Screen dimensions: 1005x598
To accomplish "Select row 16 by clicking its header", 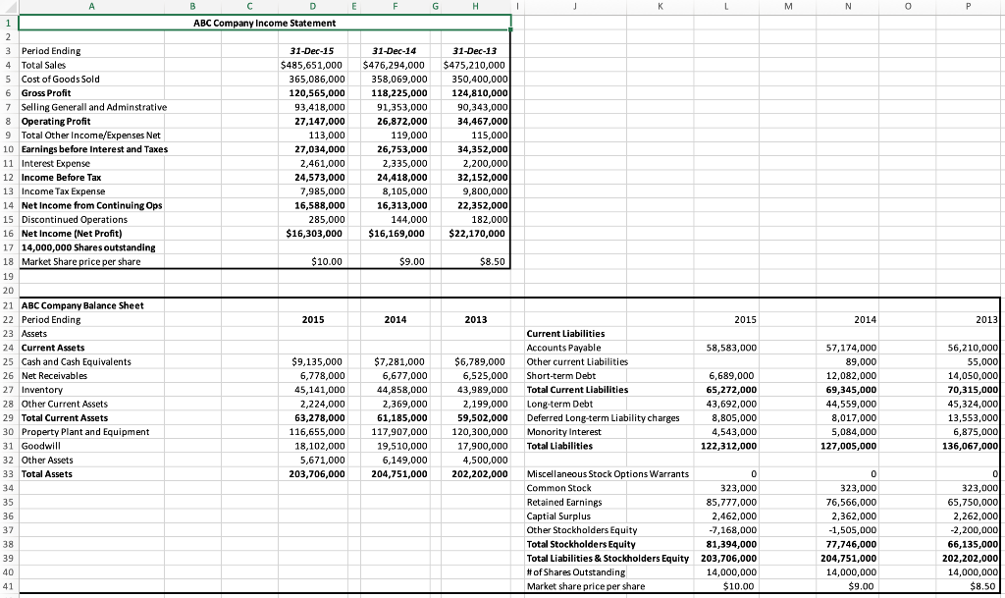I will 7,234.
